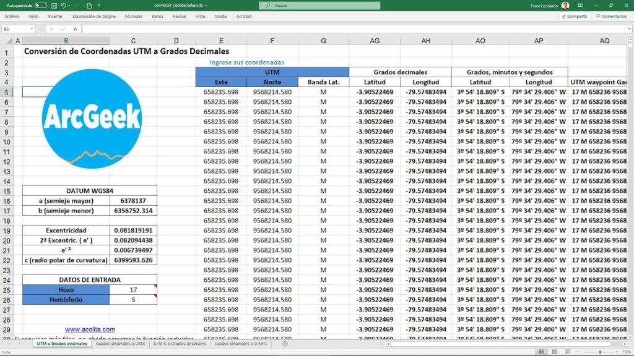This screenshot has width=634, height=356.
Task: Expand the formula bar chevron
Action: [628, 29]
